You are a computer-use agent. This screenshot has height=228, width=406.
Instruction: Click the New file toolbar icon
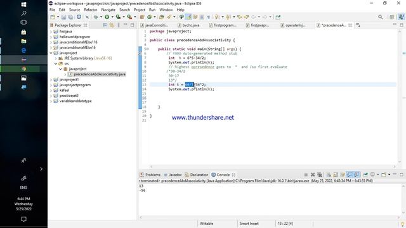pyautogui.click(x=53, y=17)
